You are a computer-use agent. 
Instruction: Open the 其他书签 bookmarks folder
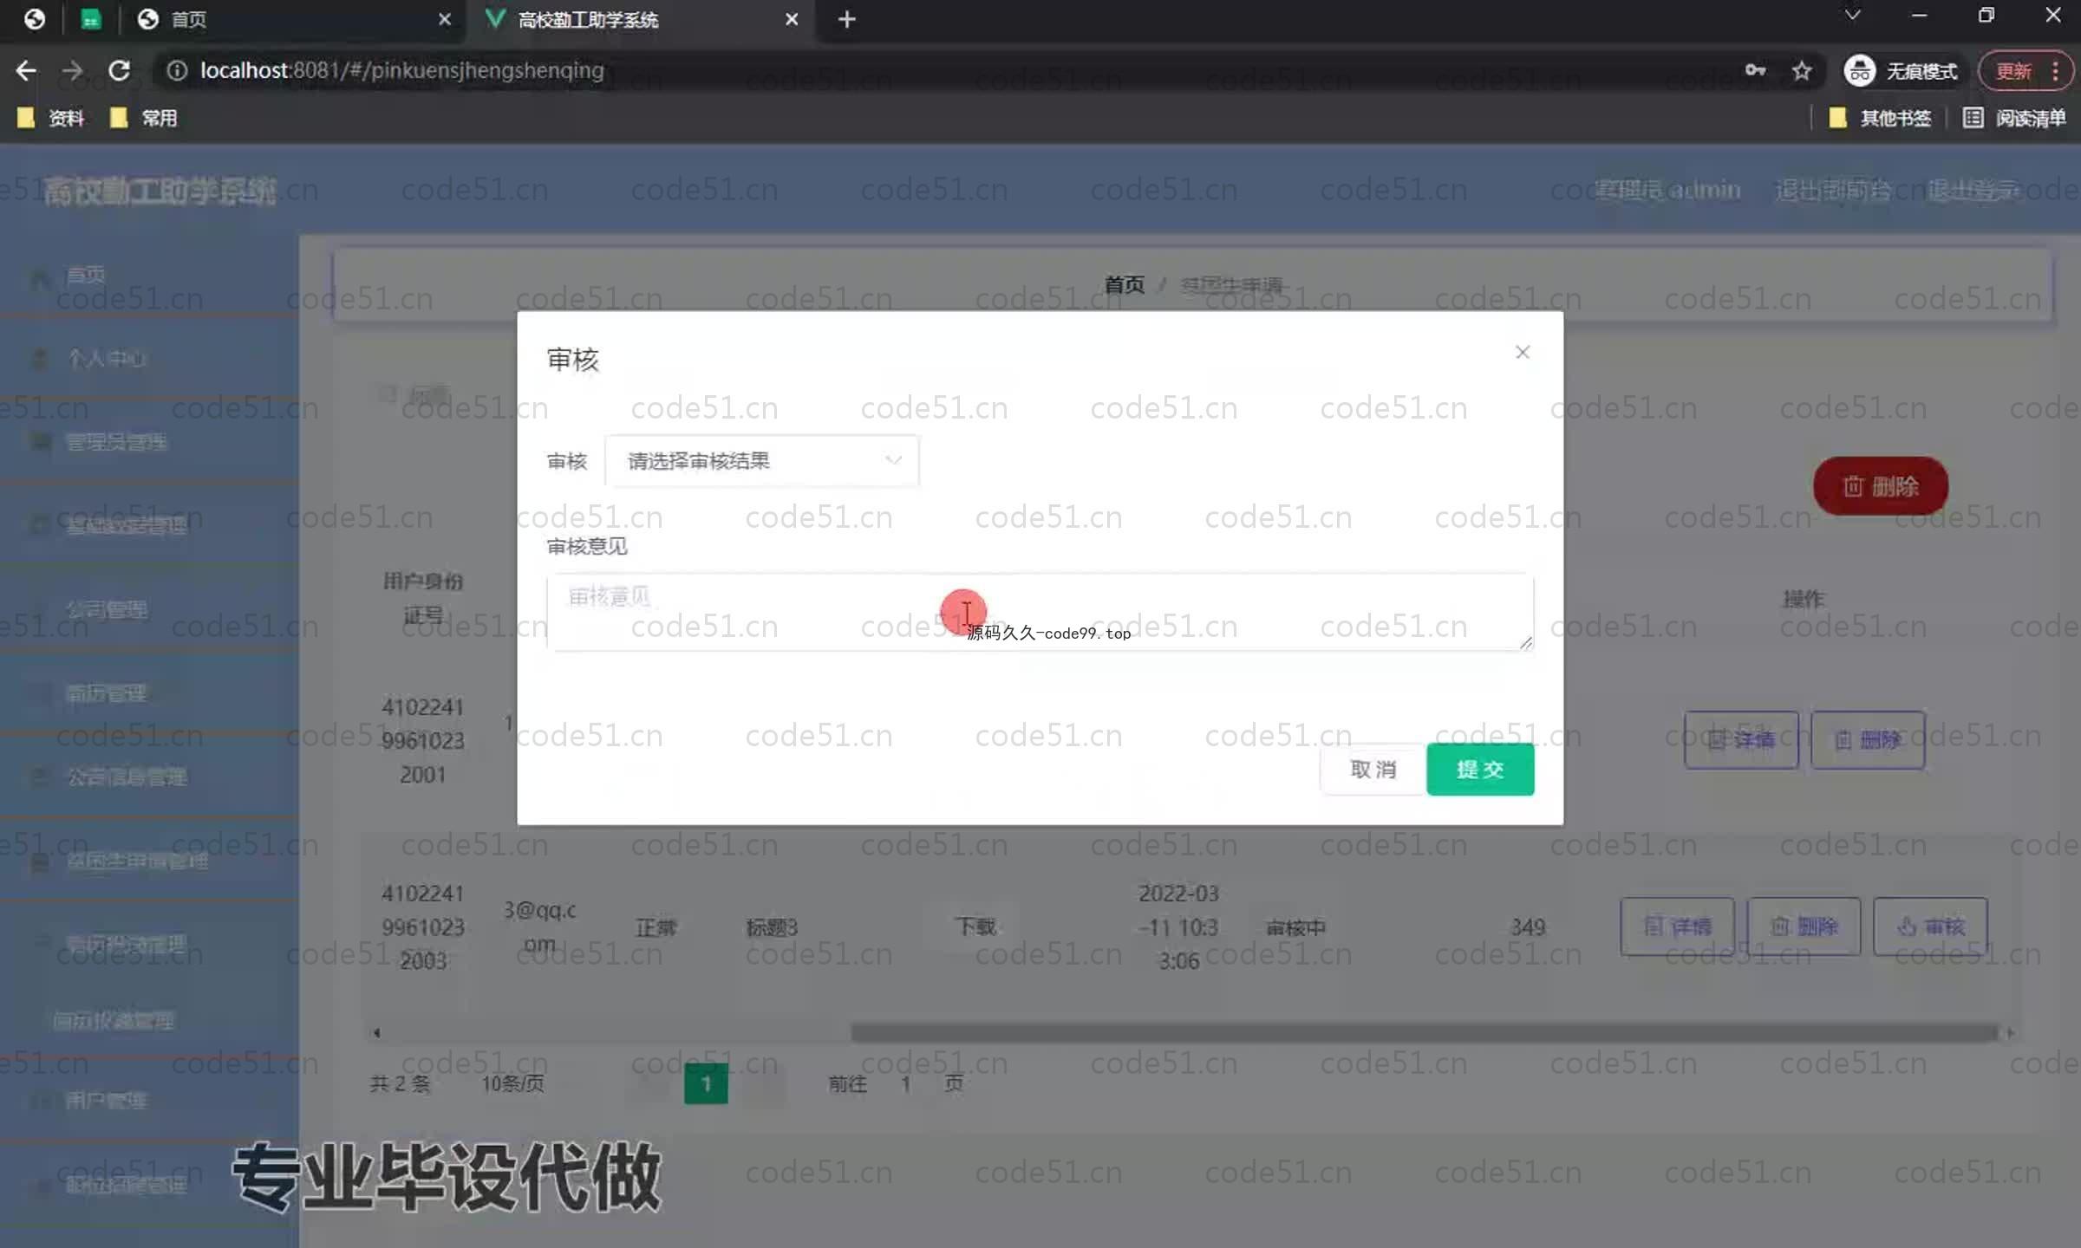1880,118
